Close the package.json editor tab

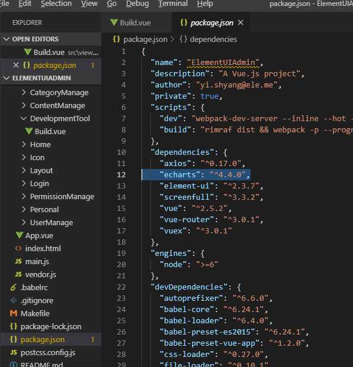click(241, 22)
